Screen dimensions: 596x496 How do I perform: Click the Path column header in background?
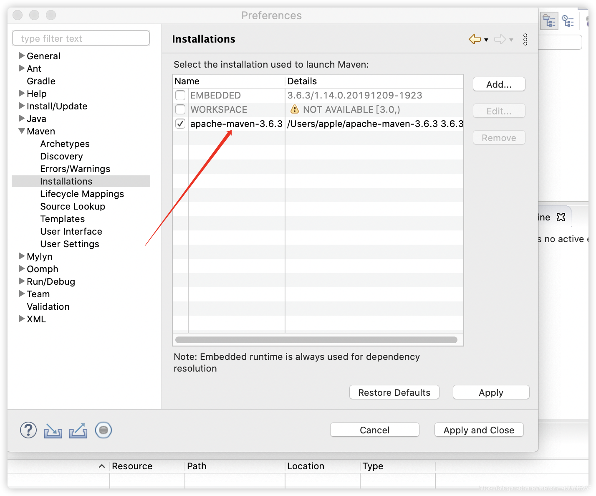235,466
